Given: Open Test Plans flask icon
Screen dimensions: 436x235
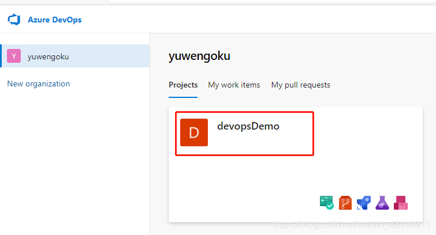Looking at the screenshot, I should 382,203.
